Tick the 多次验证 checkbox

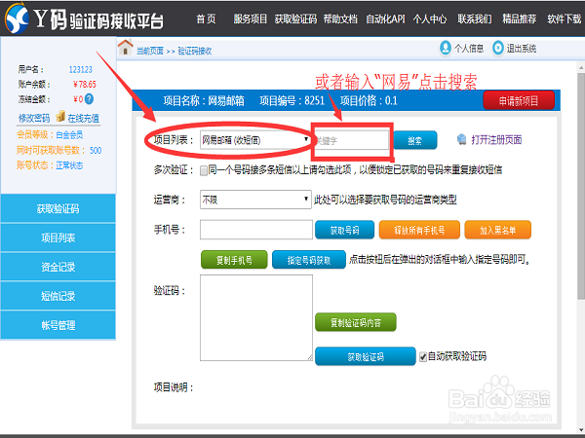204,170
